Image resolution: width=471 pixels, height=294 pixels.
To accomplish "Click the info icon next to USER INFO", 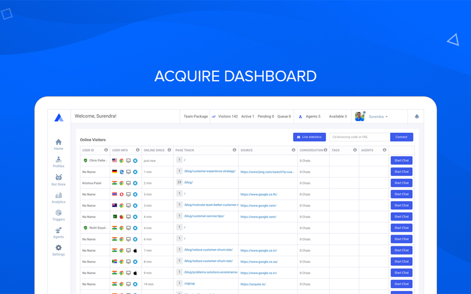I will (138, 150).
